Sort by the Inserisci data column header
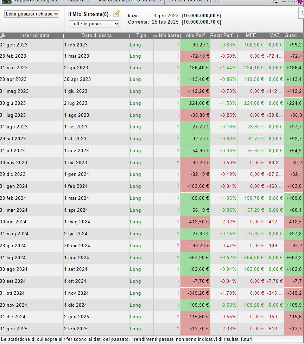This screenshot has width=304, height=344. click(34, 36)
